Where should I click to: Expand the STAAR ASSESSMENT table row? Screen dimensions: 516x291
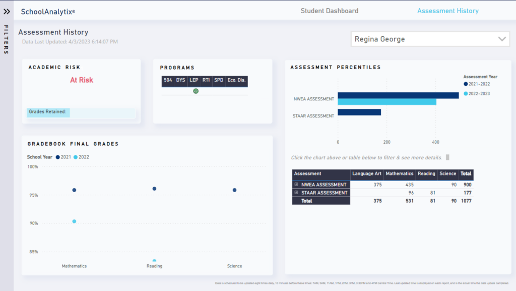click(296, 193)
